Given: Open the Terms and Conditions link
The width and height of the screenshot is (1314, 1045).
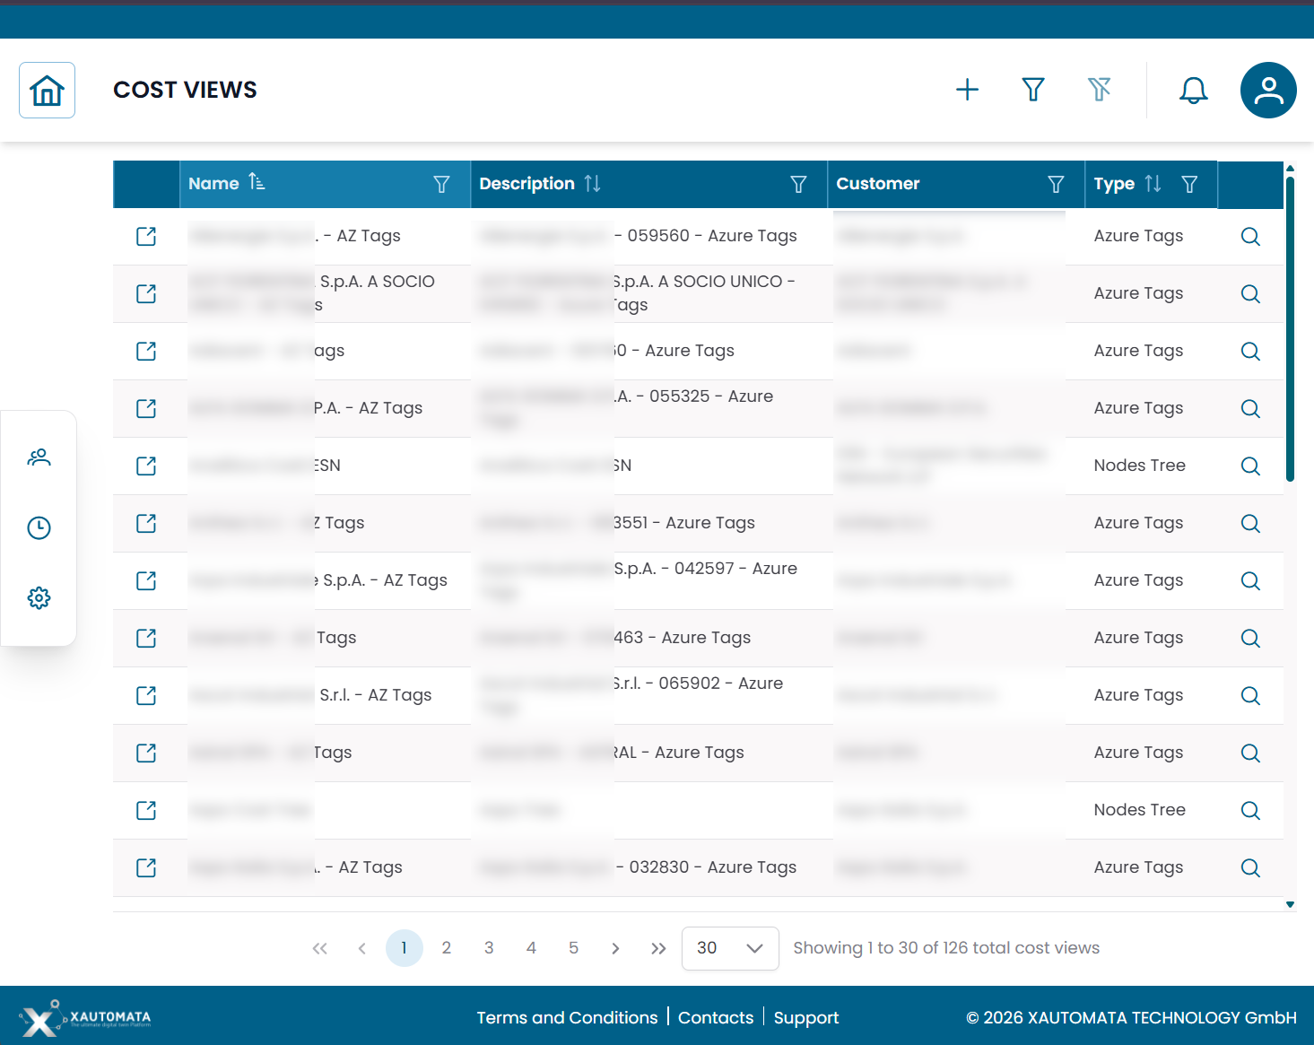Looking at the screenshot, I should (567, 1017).
